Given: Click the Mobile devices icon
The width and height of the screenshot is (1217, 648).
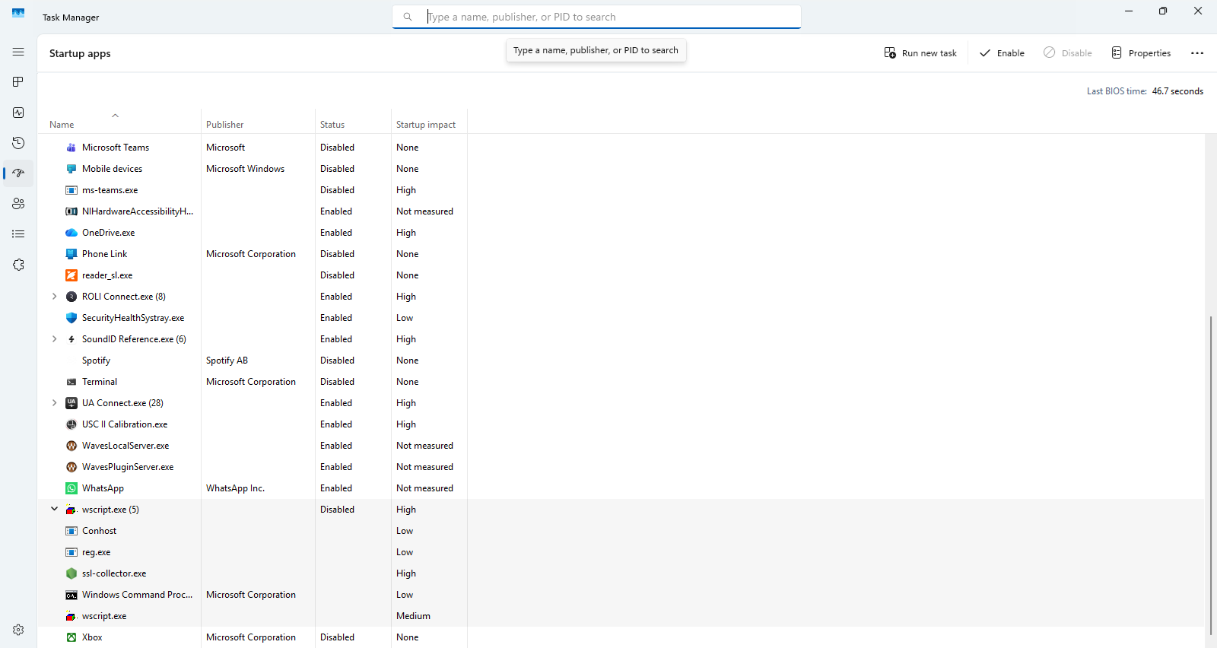Looking at the screenshot, I should point(71,169).
